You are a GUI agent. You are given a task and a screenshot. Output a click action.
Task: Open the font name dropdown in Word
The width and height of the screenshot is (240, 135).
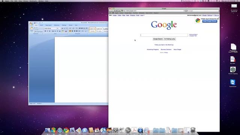pos(50,28)
